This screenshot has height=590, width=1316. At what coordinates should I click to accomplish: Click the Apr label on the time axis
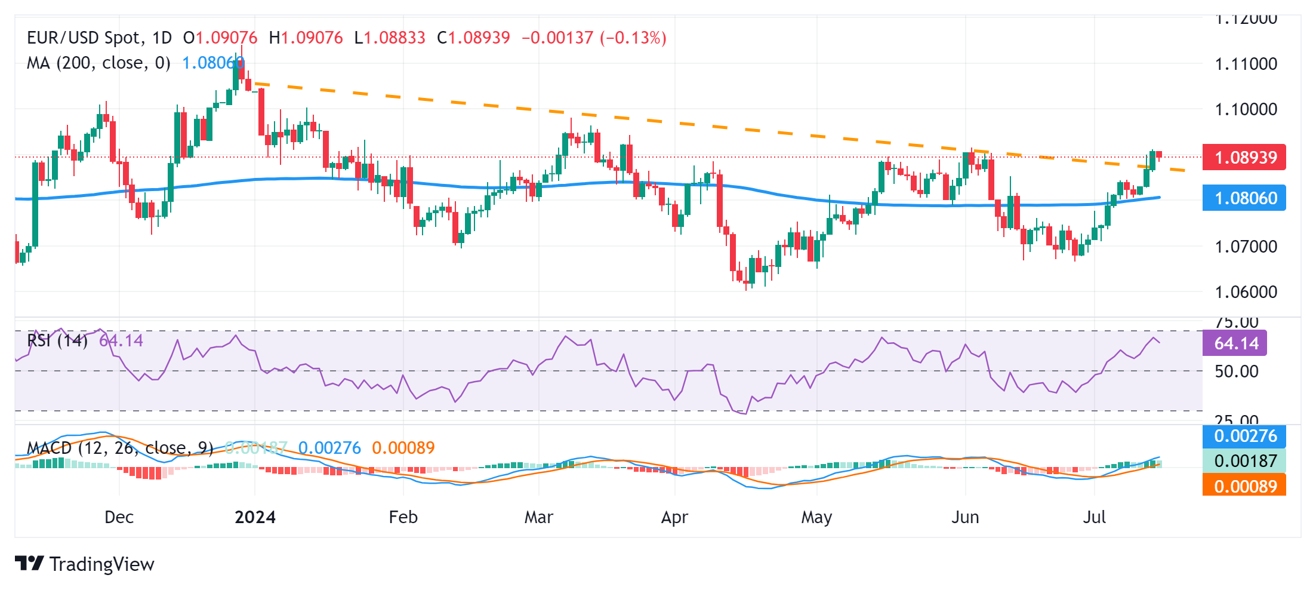click(674, 517)
